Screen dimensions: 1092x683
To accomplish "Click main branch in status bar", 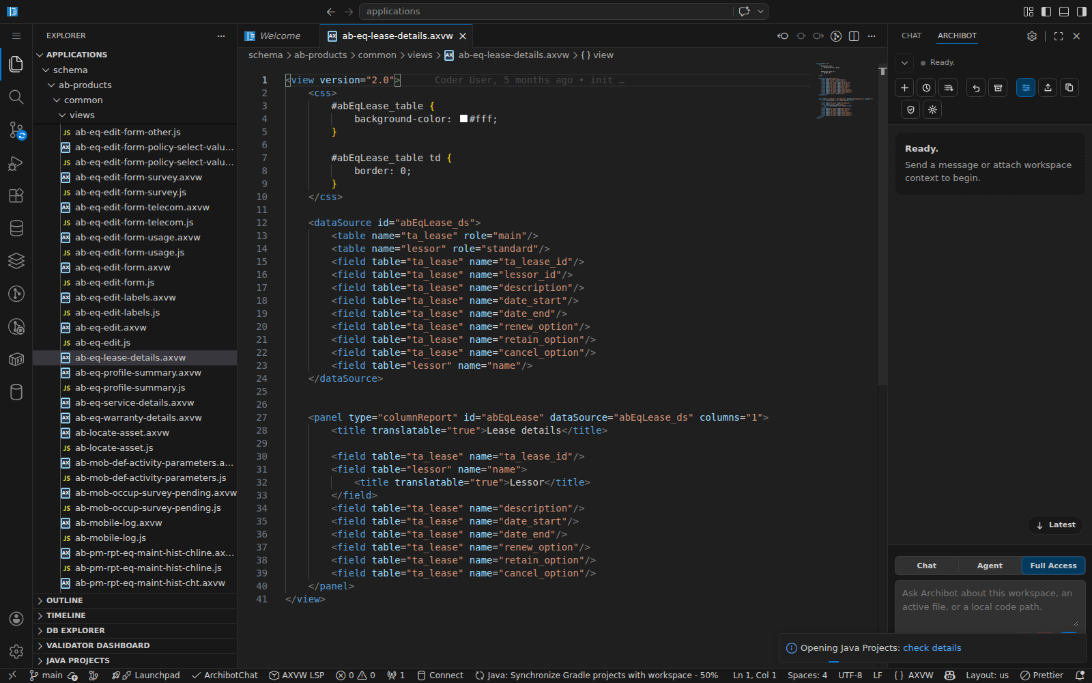I will pyautogui.click(x=46, y=675).
